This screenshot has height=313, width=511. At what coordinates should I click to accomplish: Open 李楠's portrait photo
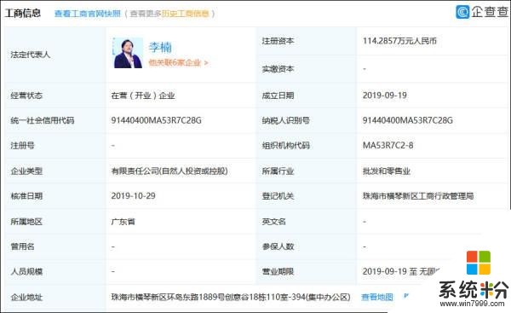pyautogui.click(x=128, y=53)
